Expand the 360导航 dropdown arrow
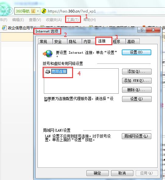The image size is (165, 180). coord(38,11)
